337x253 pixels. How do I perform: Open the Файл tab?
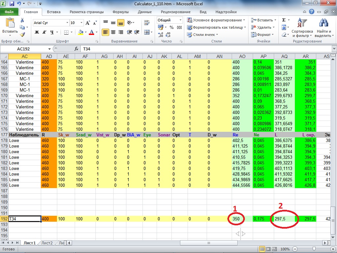(x=9, y=12)
